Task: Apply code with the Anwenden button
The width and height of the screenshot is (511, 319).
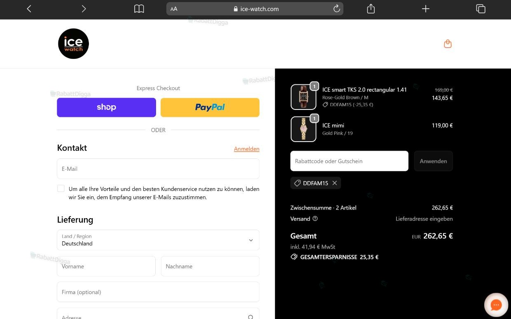Action: coord(433,161)
